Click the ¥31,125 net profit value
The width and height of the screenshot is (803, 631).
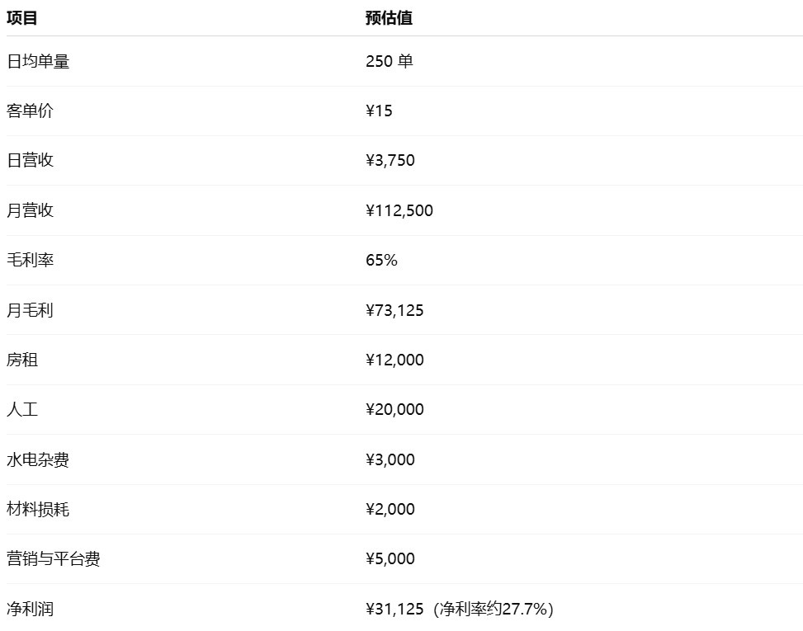pos(394,609)
